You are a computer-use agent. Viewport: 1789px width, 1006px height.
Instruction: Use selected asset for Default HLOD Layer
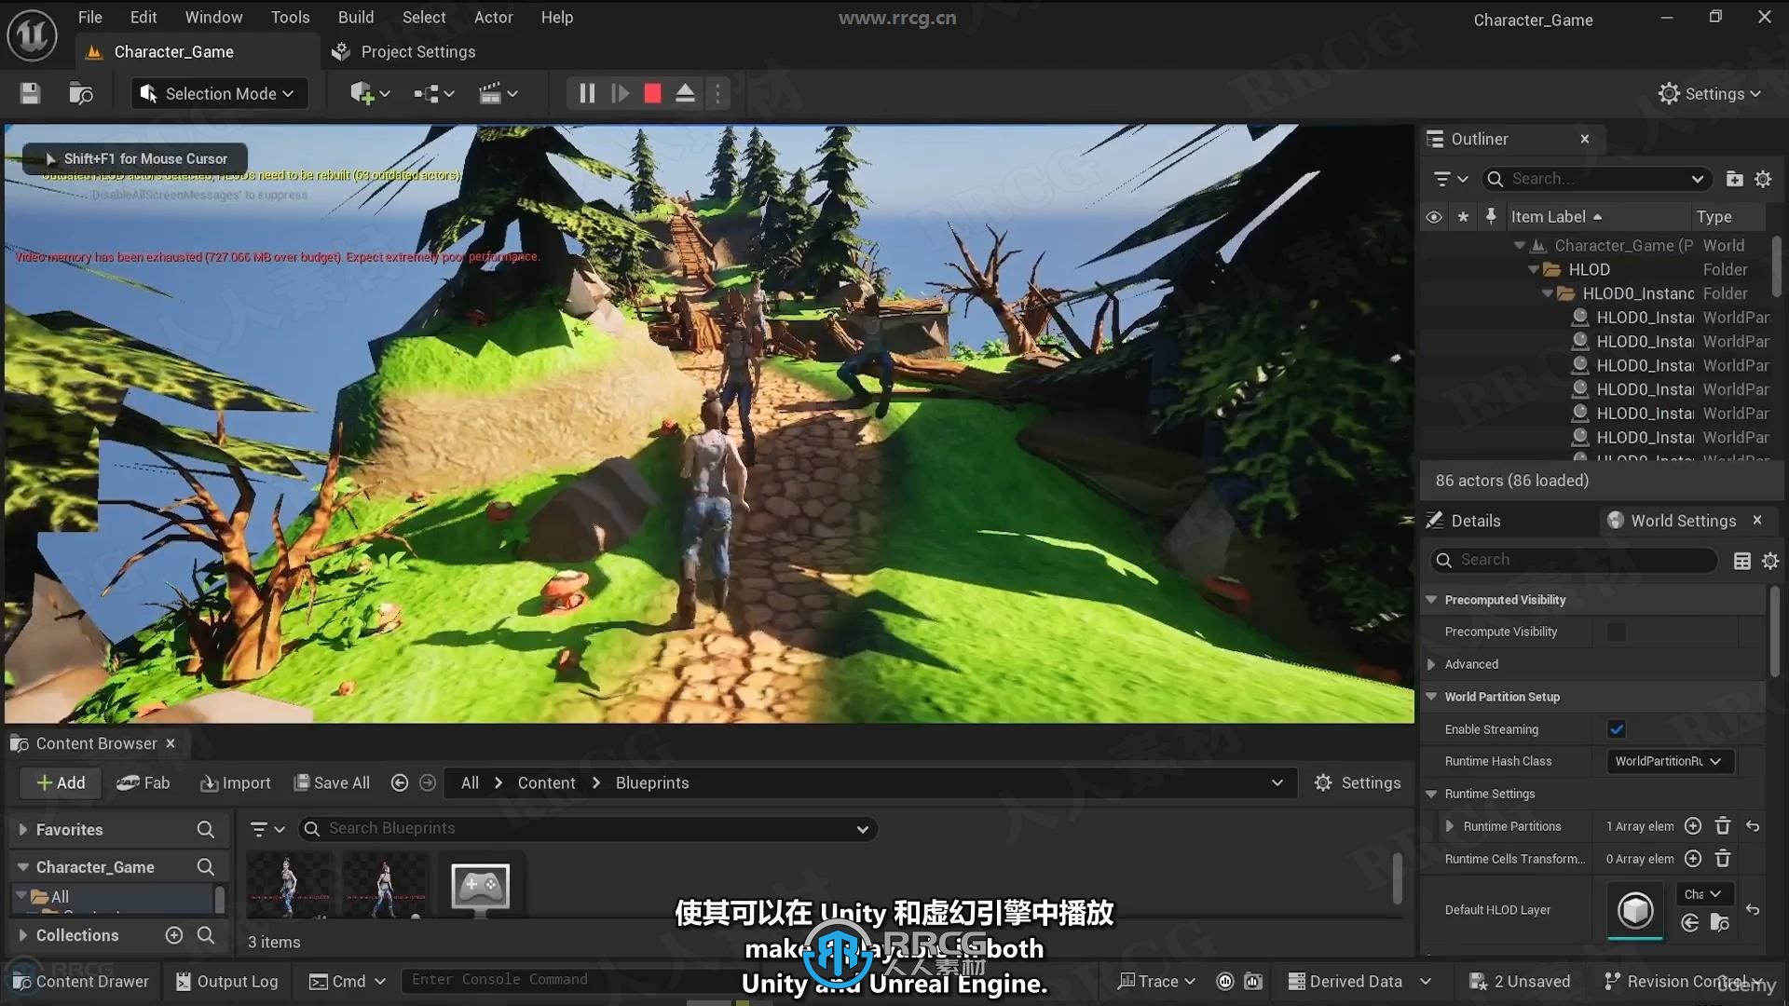(1690, 923)
